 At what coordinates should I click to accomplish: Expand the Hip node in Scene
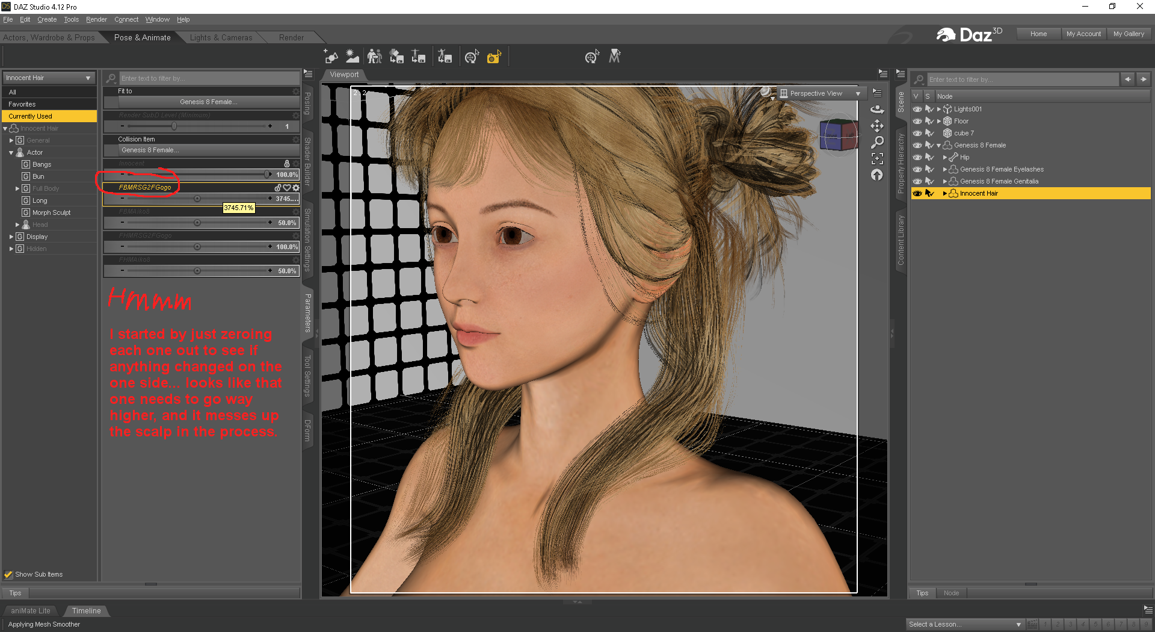(x=944, y=157)
